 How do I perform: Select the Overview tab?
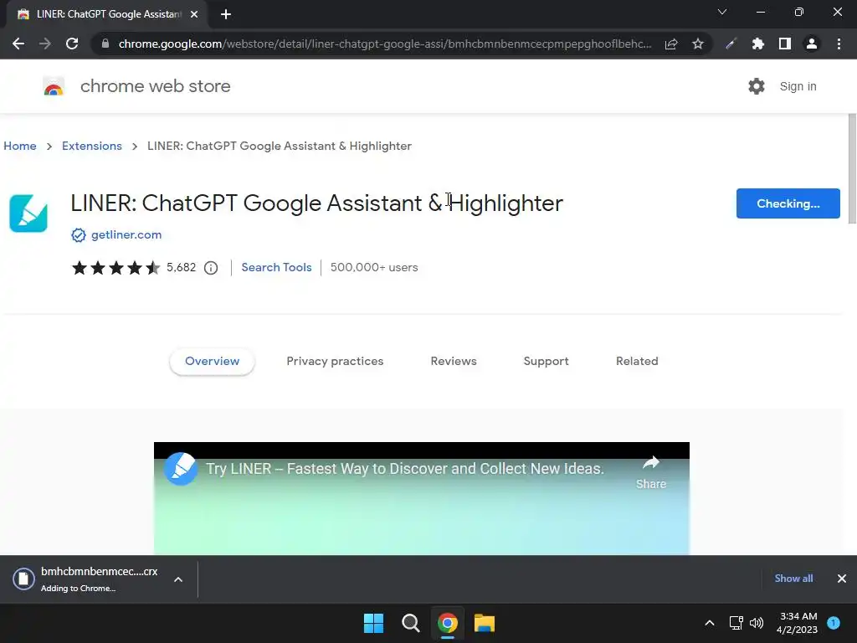point(212,362)
